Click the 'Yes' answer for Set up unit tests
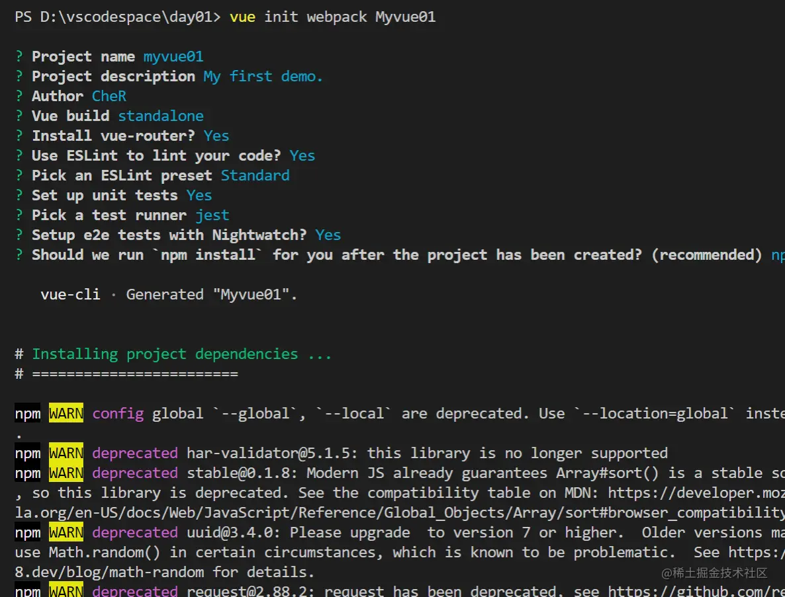This screenshot has width=785, height=597. coord(199,196)
